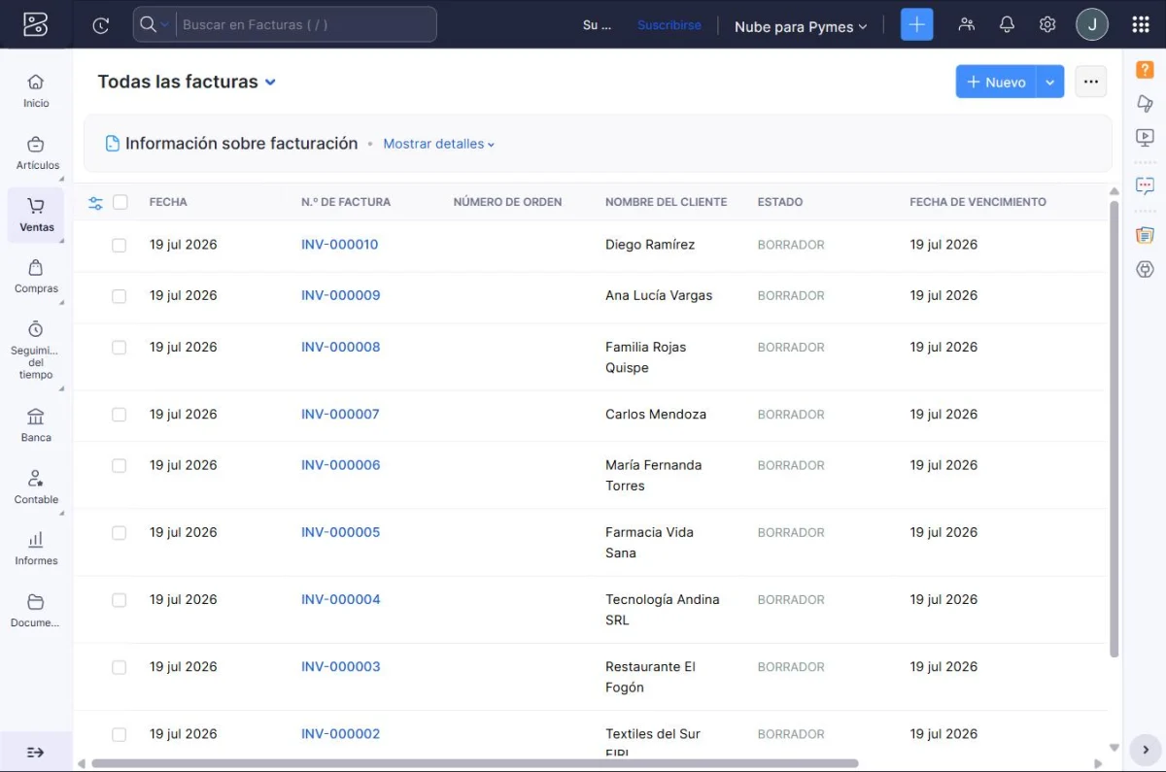1166x772 pixels.
Task: Check the box for INV-000004
Action: point(119,600)
